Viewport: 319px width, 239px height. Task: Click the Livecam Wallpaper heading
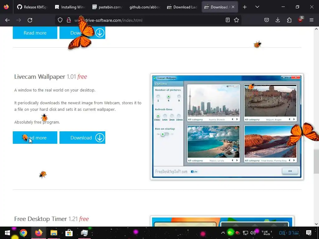coord(50,77)
